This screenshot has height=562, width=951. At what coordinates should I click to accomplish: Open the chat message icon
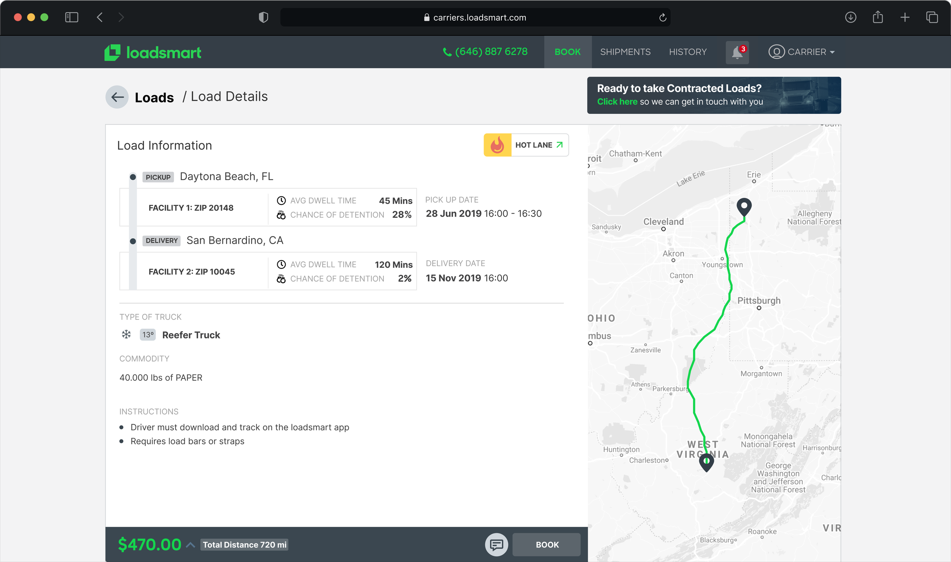pos(496,544)
